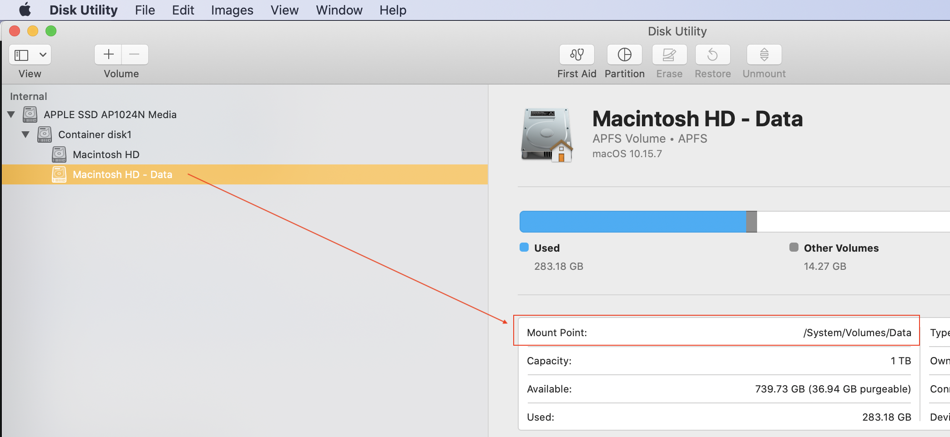Click the gray Other Volumes bar segment
This screenshot has height=437, width=950.
[x=752, y=222]
